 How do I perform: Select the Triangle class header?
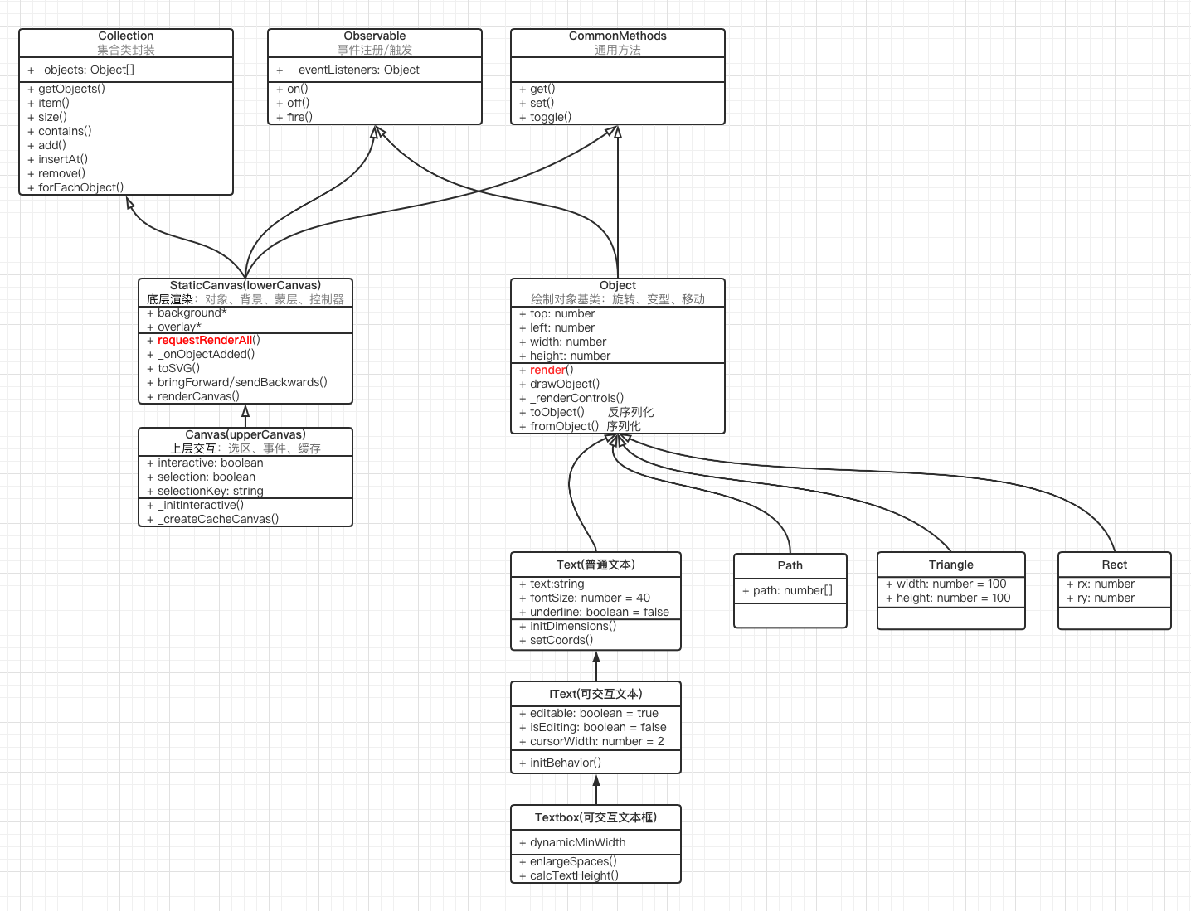pos(950,565)
